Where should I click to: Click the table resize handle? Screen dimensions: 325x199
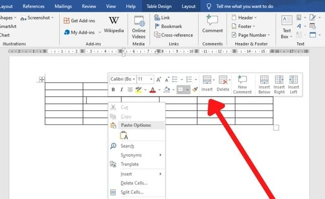tap(276, 128)
